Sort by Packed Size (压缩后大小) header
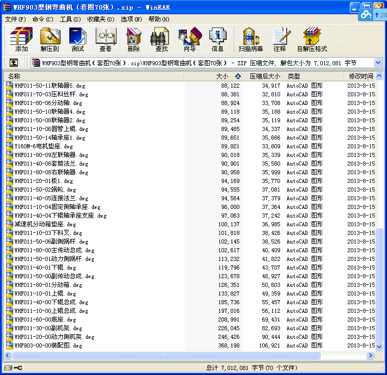The width and height of the screenshot is (387, 375). point(264,76)
